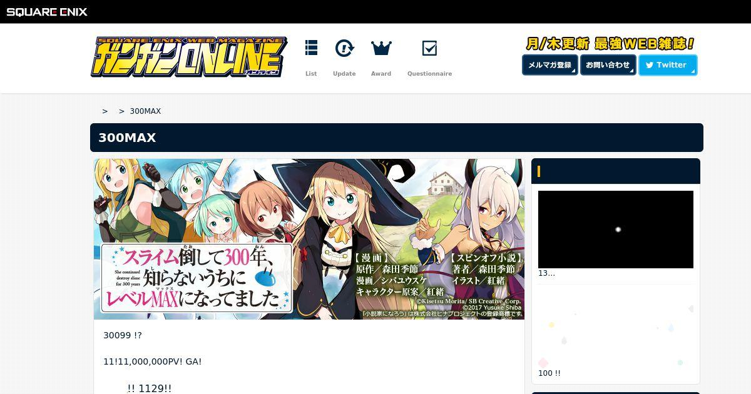The image size is (751, 394).
Task: Click the '11!11,000,000PV! GA!' text line
Action: click(x=153, y=362)
